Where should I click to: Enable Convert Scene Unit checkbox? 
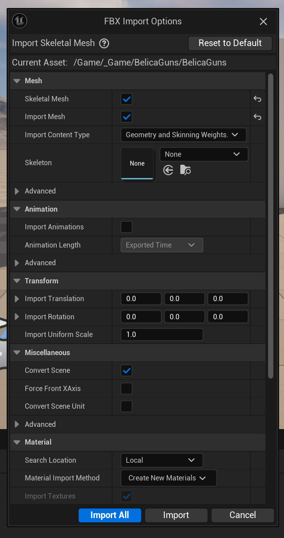[x=127, y=406]
